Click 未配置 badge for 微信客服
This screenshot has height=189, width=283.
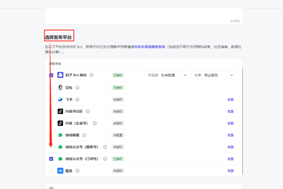pos(118,135)
